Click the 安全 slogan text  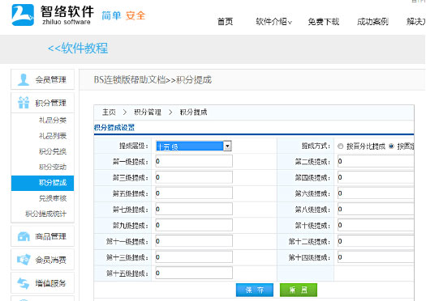tap(136, 15)
